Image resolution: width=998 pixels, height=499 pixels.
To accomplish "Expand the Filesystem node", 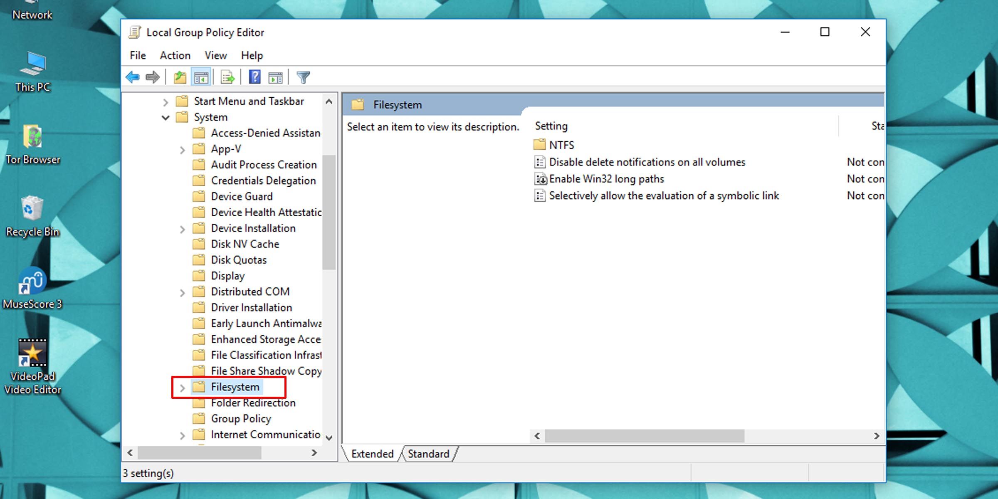I will tap(183, 388).
